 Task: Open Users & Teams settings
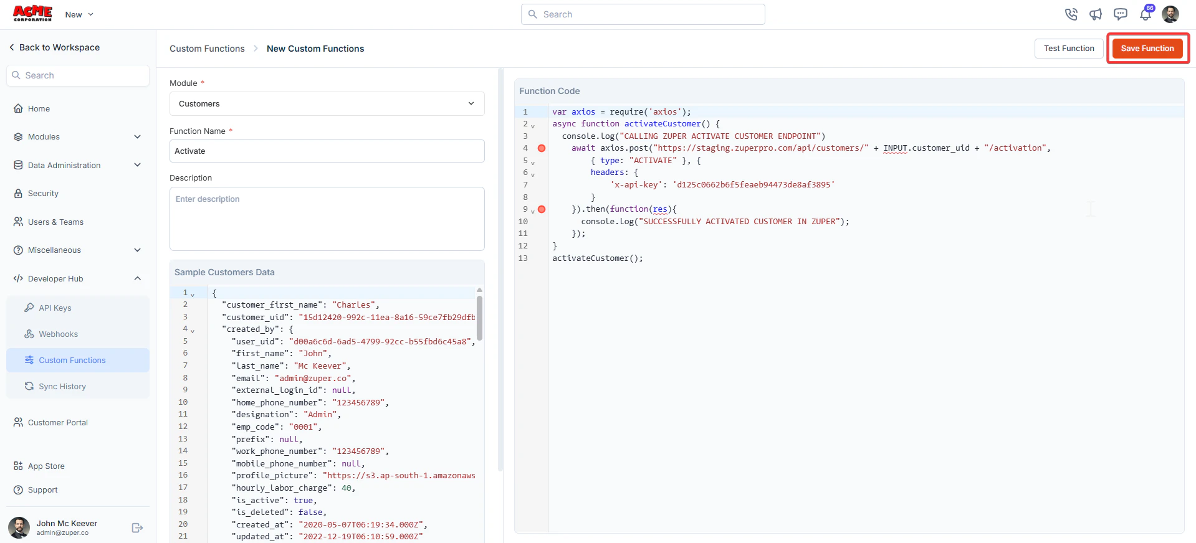[78, 222]
